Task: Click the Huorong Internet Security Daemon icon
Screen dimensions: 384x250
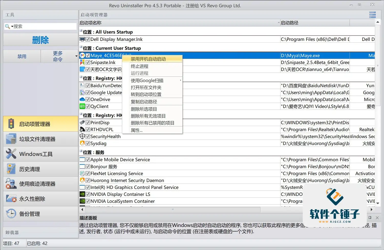Action: (82, 180)
